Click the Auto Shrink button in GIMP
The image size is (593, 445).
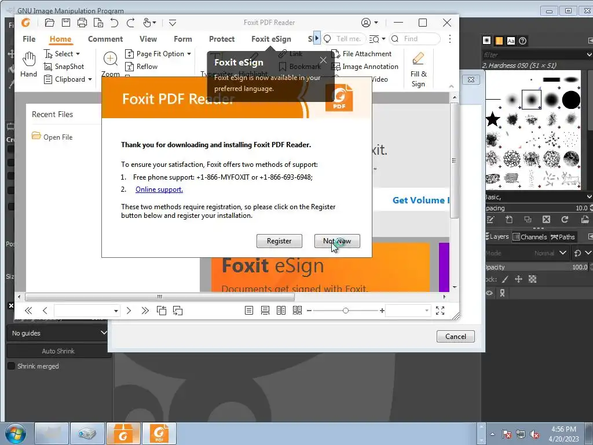pyautogui.click(x=58, y=351)
